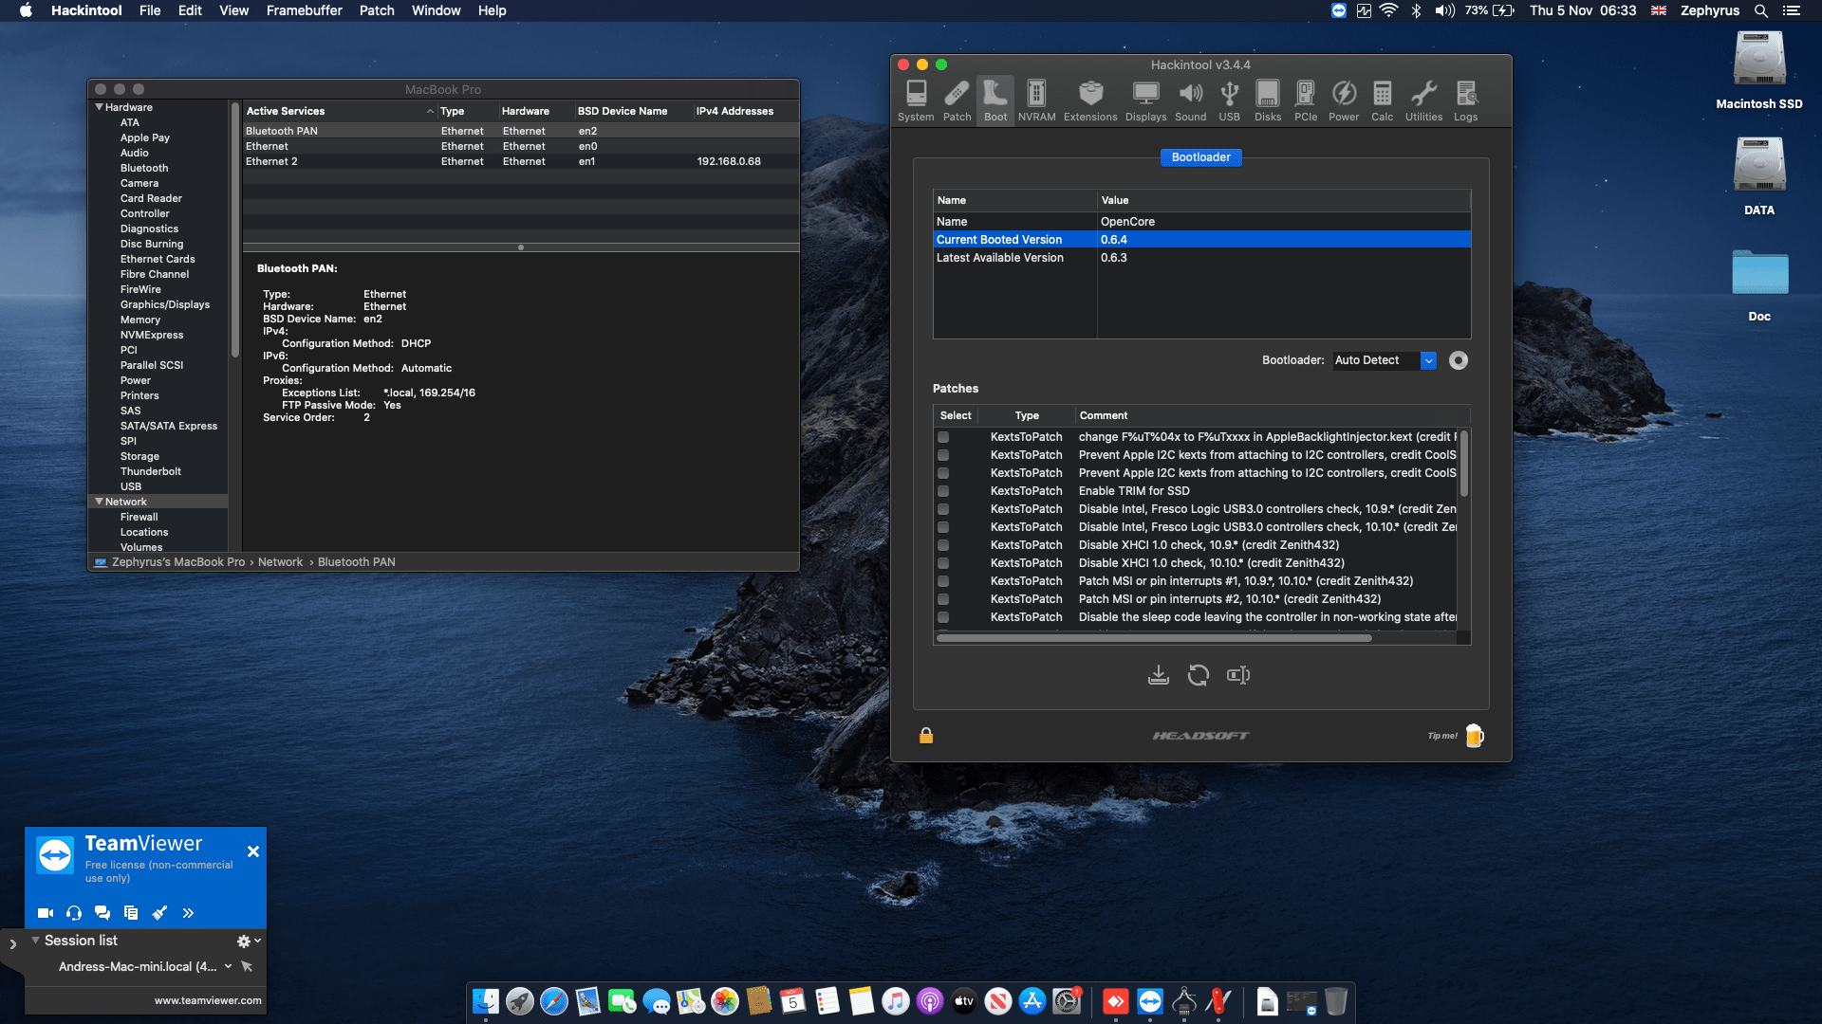This screenshot has width=1822, height=1024.
Task: Open www.teamviewer.com link
Action: point(208,1000)
